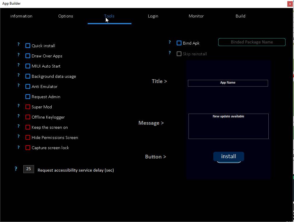Click the Skip reinstall checkbox
Viewport: 294px width, 222px height.
pos(179,54)
